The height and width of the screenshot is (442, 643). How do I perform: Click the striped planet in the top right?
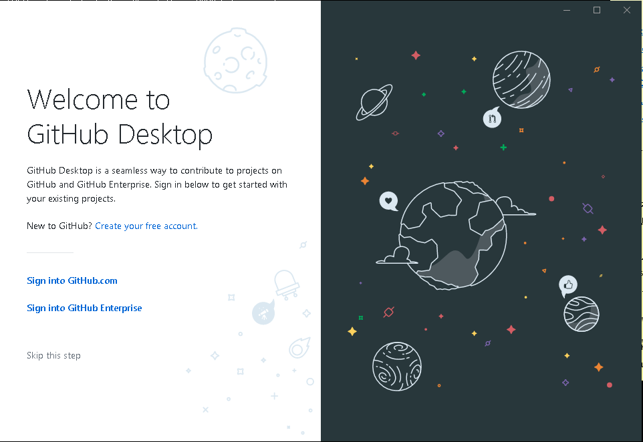[x=522, y=80]
